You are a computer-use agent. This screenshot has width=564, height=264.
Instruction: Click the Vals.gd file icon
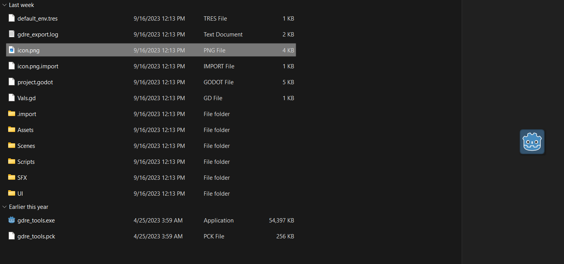[12, 98]
